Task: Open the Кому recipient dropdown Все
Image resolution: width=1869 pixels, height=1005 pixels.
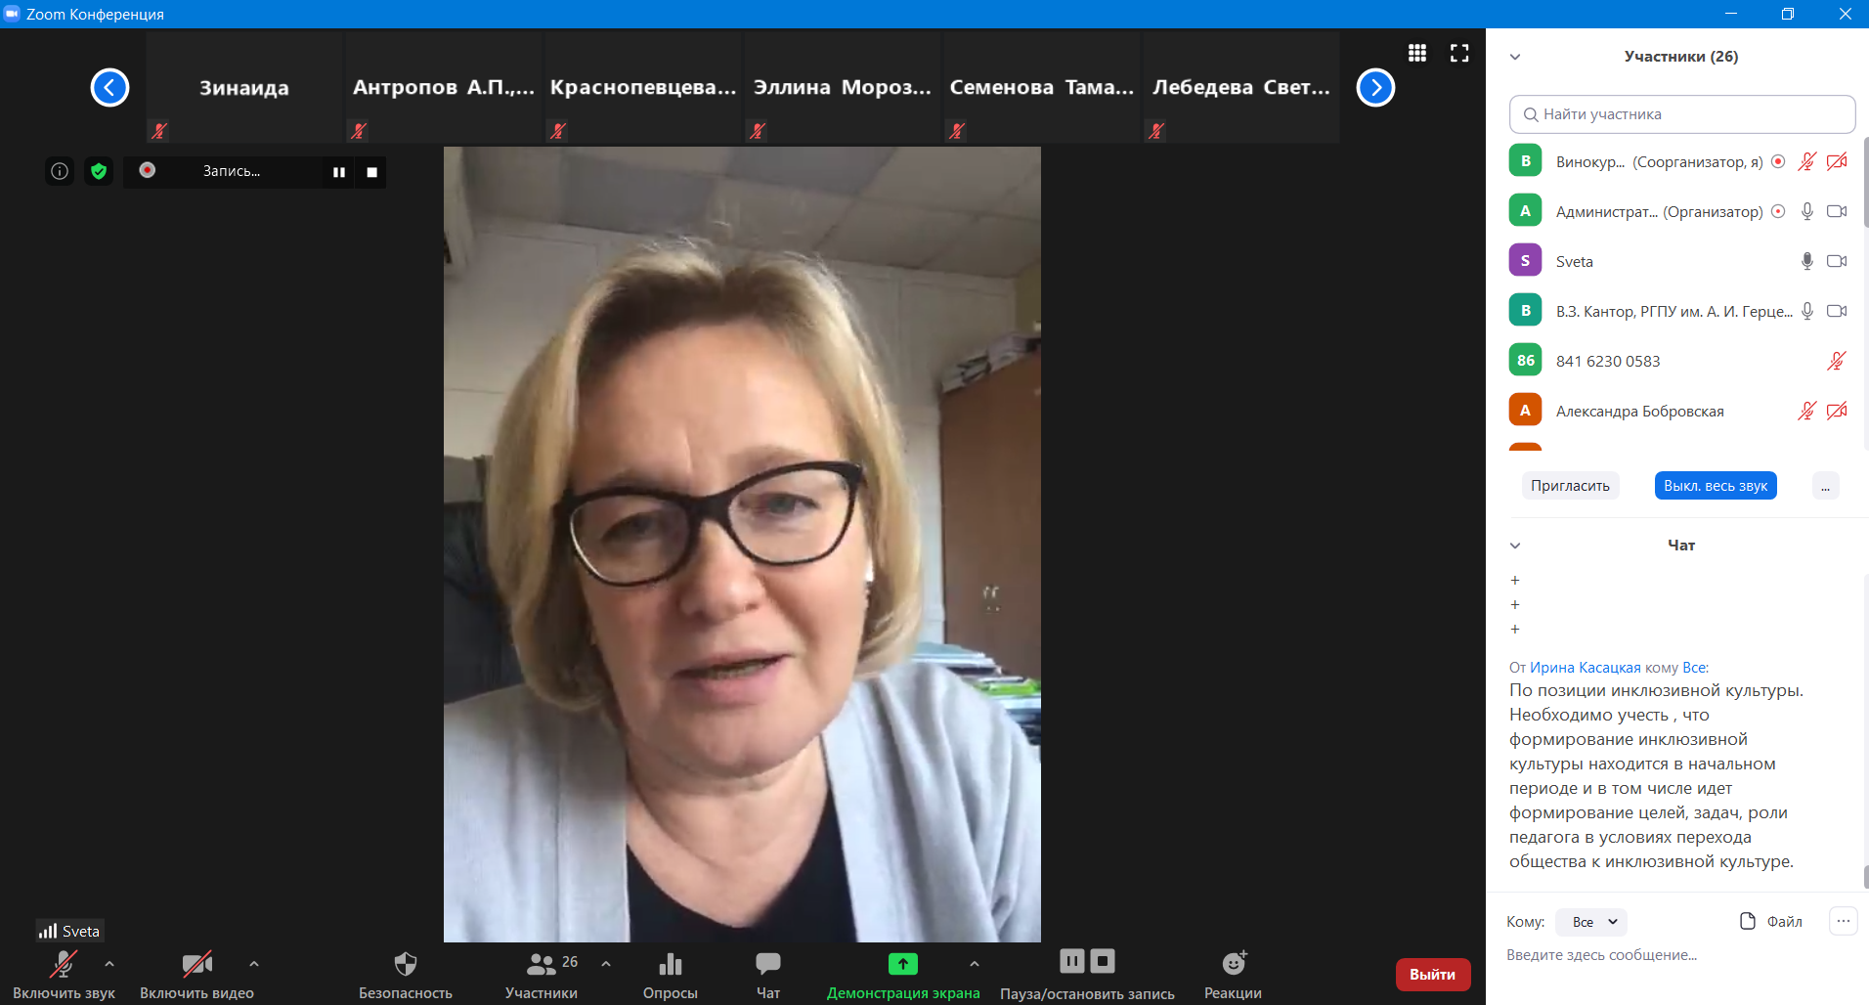Action: 1592,922
